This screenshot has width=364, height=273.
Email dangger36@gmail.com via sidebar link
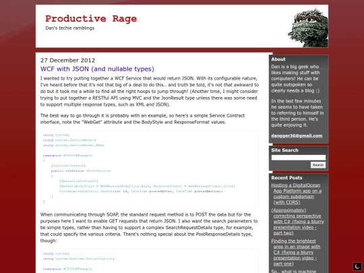click(297, 135)
